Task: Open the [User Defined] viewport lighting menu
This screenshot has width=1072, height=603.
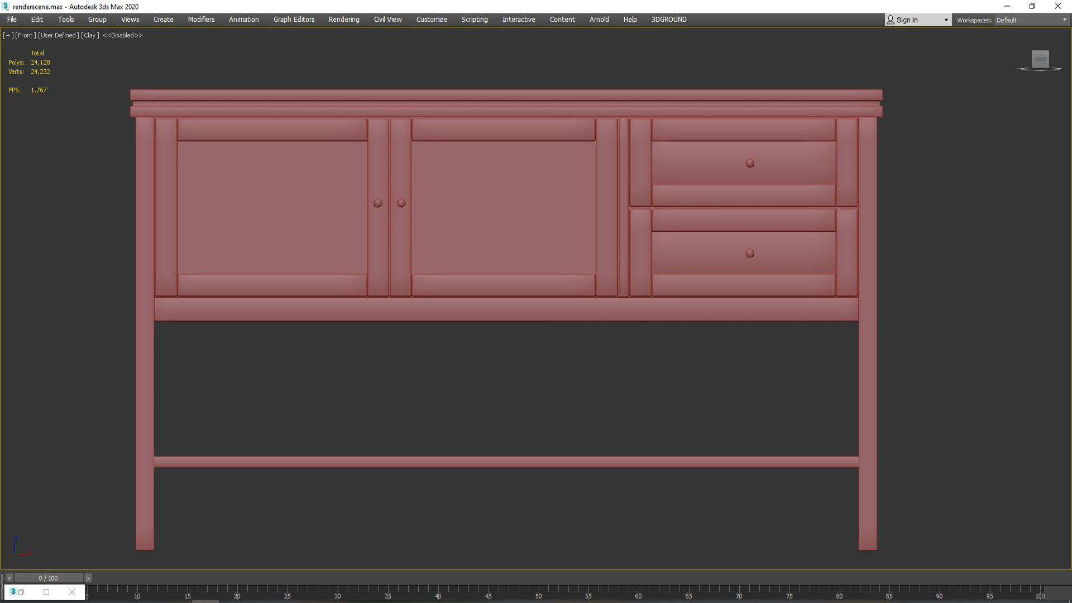Action: point(58,35)
